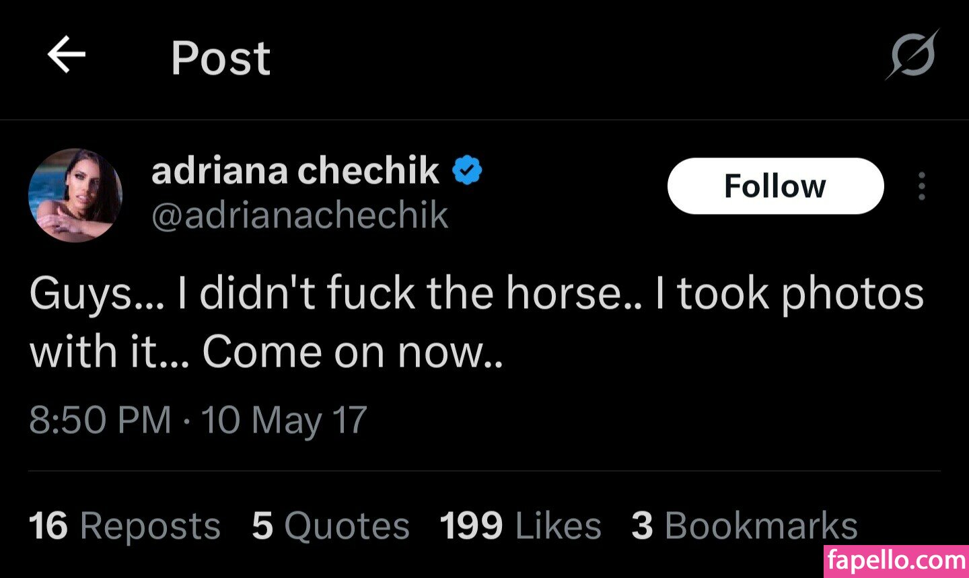
Task: Click the 'Come on now..' text line
Action: click(x=352, y=352)
